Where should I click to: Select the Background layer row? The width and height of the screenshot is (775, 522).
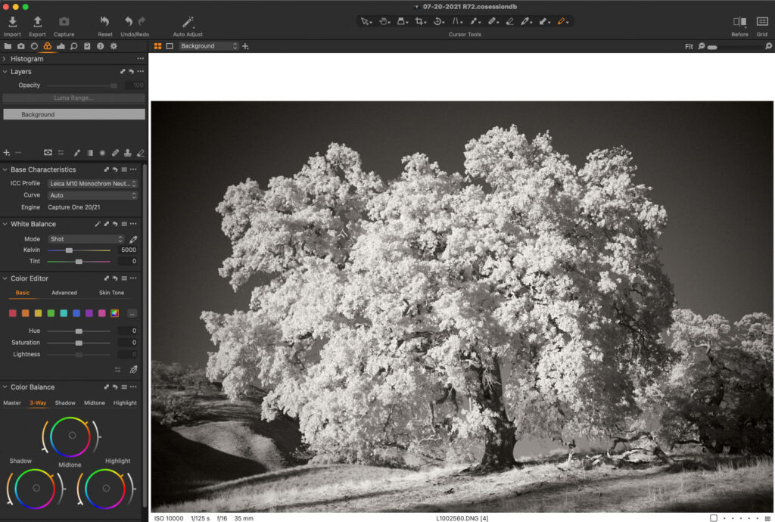coord(74,114)
